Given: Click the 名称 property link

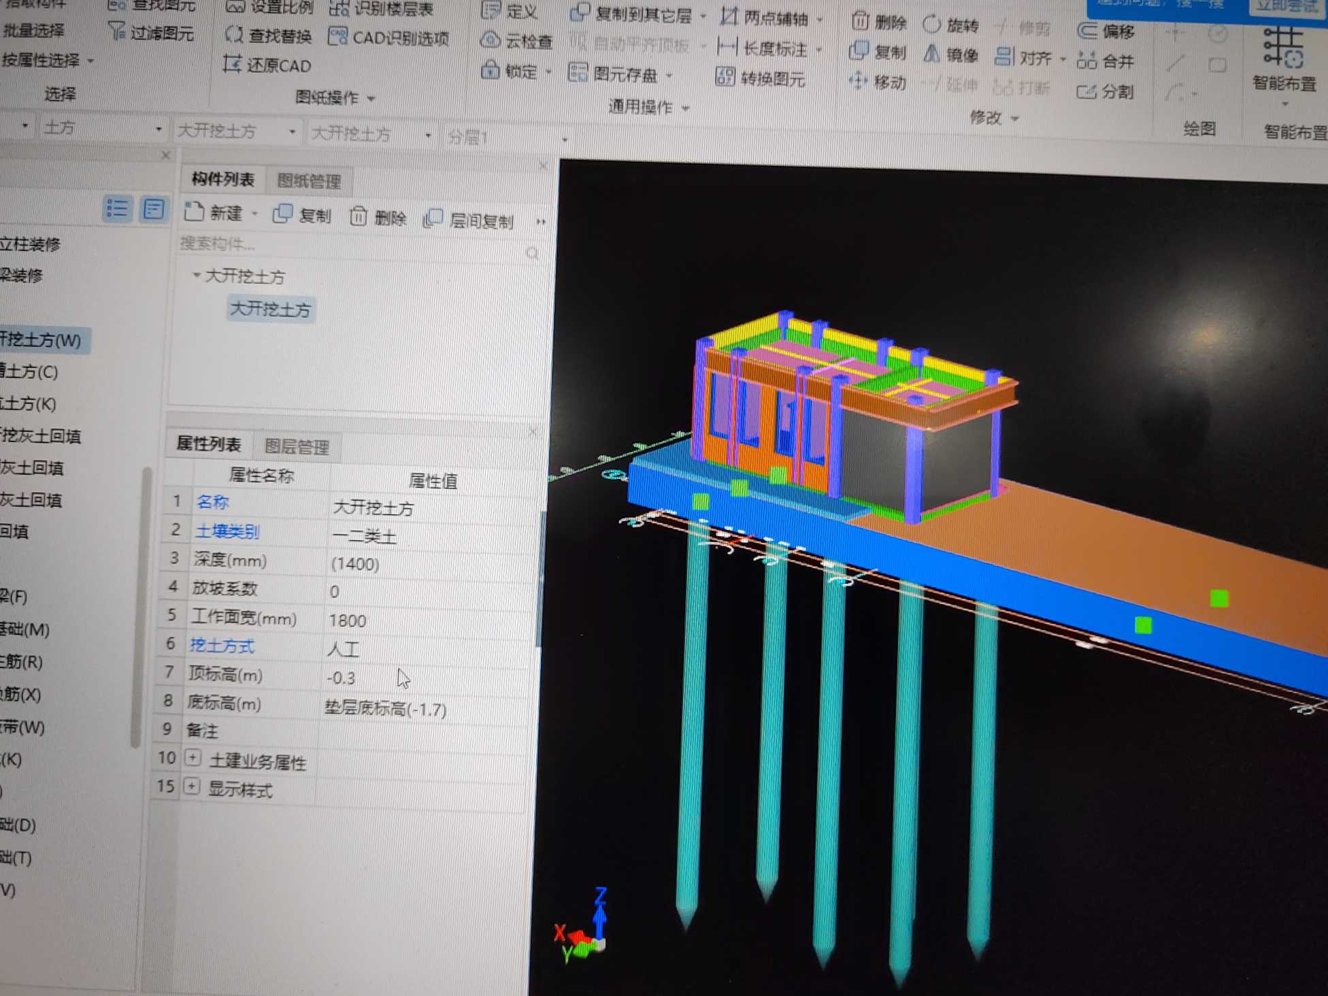Looking at the screenshot, I should (x=212, y=501).
